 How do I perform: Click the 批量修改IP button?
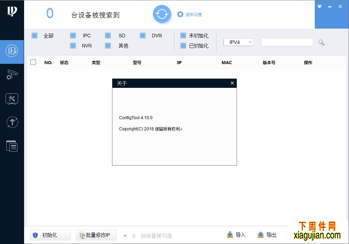[x=96, y=235]
